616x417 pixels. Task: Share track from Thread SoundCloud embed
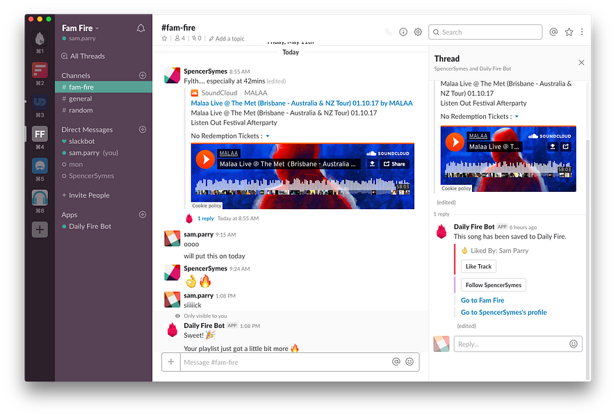[x=566, y=147]
